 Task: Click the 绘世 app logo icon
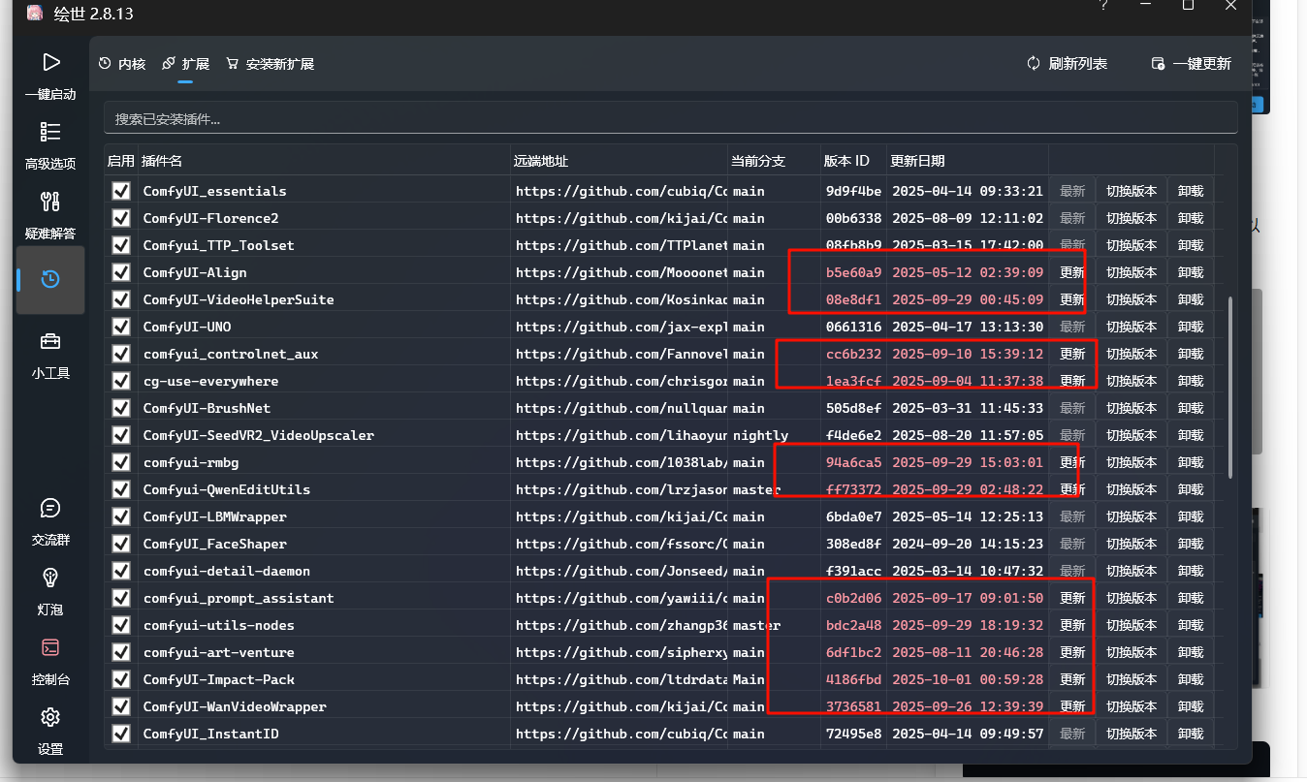pyautogui.click(x=34, y=14)
